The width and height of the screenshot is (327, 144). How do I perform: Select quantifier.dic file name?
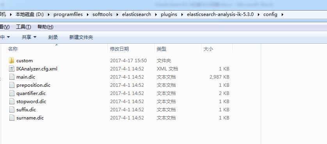(x=31, y=93)
